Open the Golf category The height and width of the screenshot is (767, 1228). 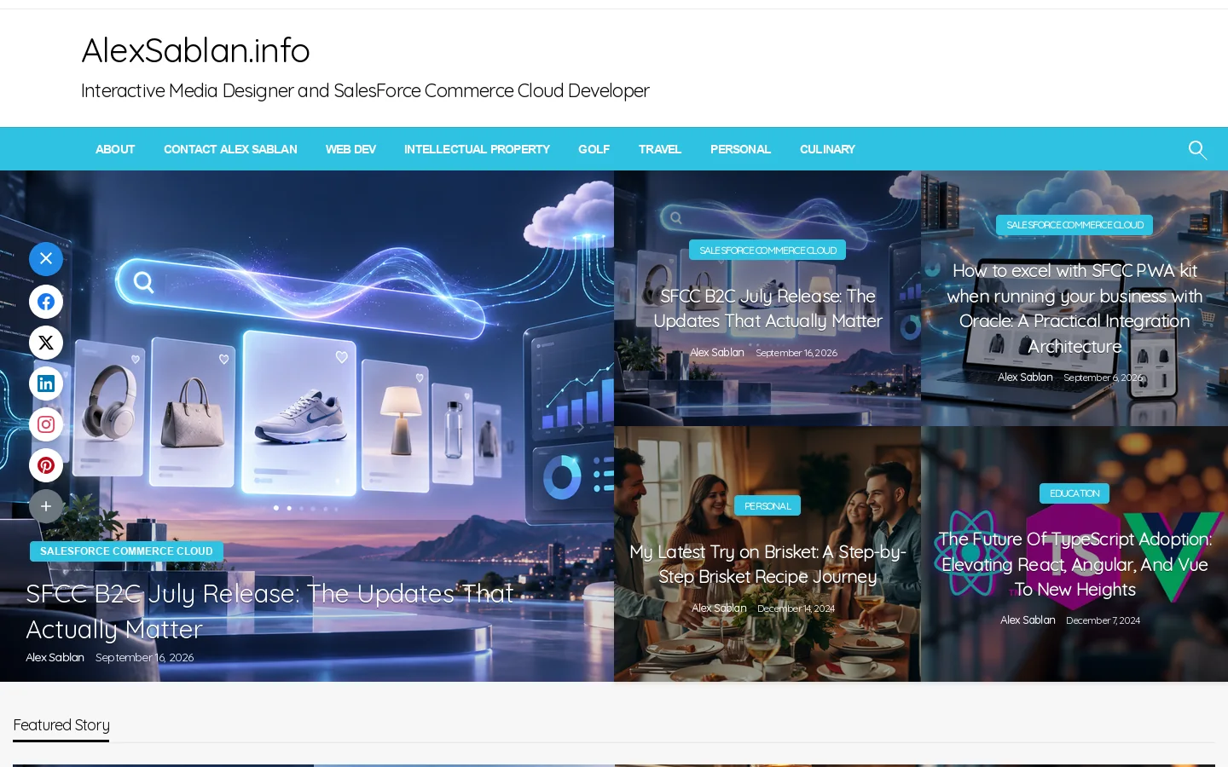point(594,149)
